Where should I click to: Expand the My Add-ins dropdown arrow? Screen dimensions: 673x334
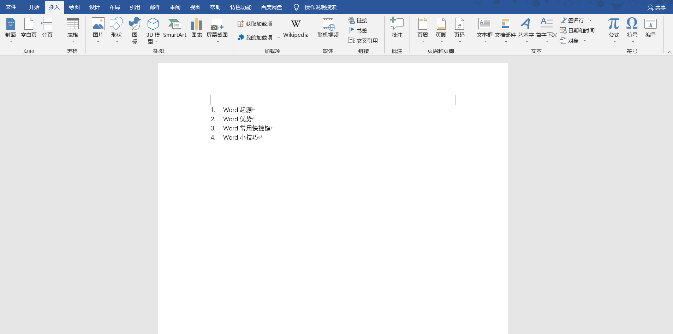278,37
